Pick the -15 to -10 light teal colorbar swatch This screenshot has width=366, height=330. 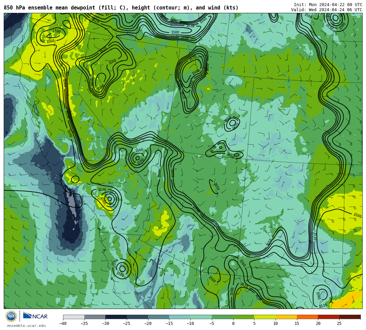coord(180,317)
